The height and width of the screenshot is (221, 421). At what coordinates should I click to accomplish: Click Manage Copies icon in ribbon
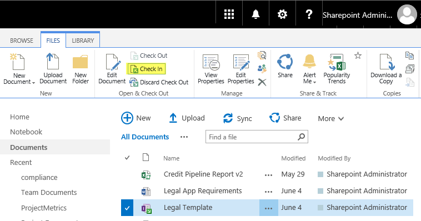tap(409, 69)
